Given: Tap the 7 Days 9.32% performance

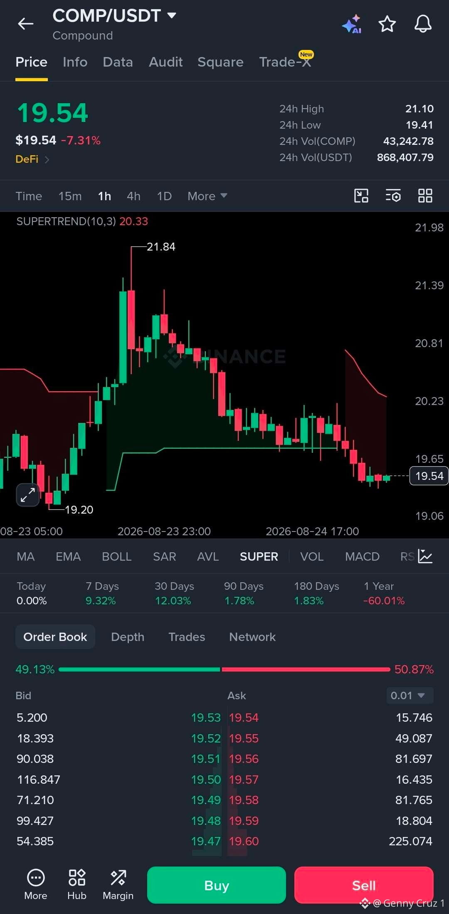Looking at the screenshot, I should [x=102, y=593].
